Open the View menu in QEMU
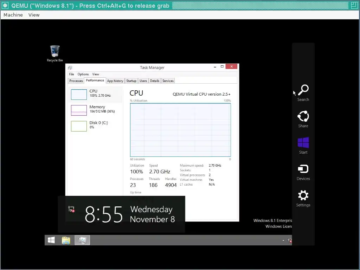 coord(34,15)
